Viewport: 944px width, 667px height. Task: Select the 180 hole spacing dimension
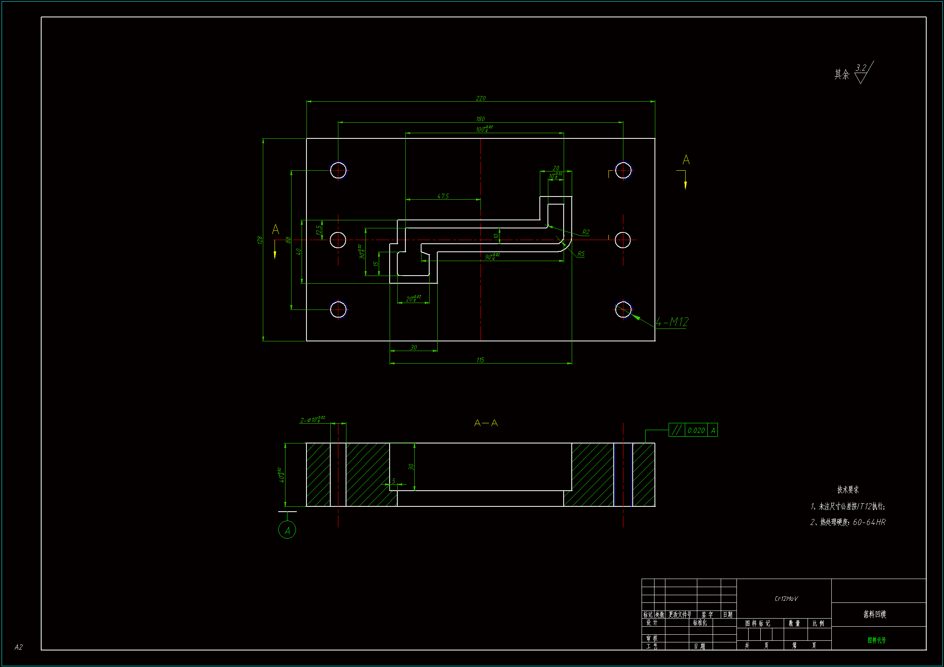pos(480,119)
